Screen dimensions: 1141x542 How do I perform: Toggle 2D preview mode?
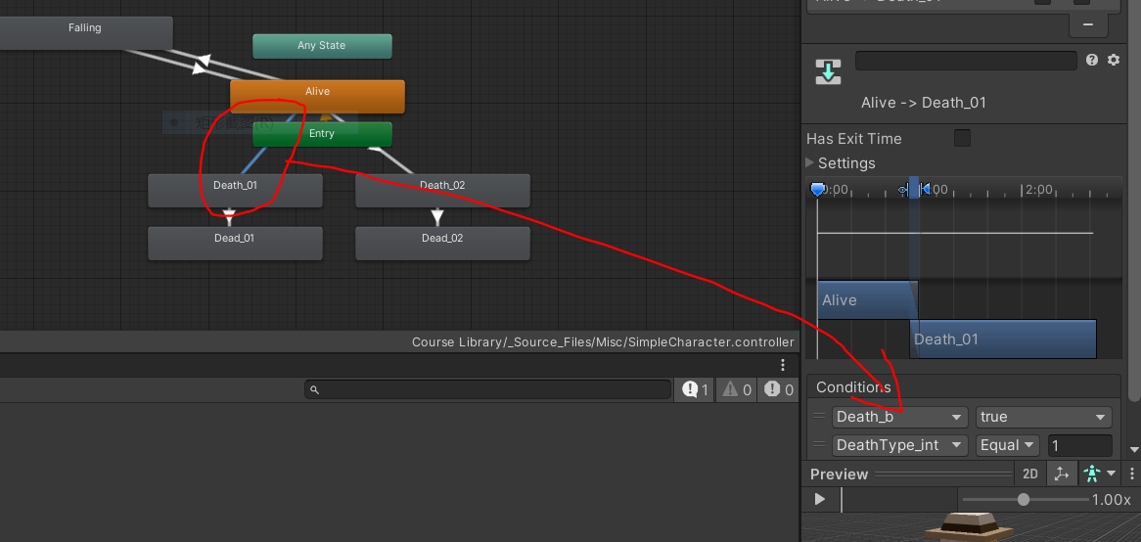click(1029, 474)
